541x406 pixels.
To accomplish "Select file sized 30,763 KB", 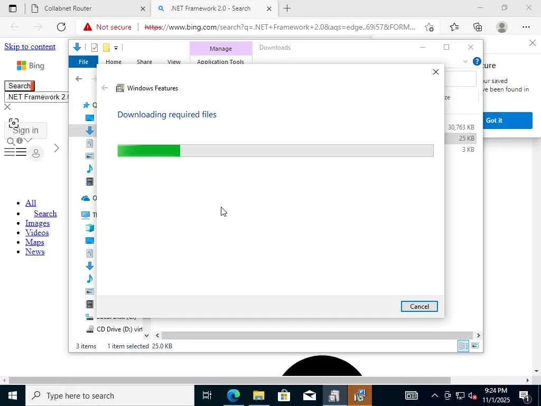I will coord(461,127).
